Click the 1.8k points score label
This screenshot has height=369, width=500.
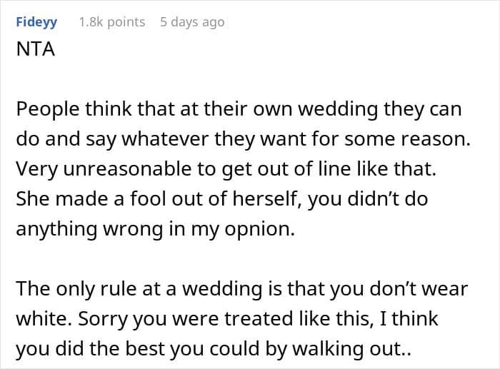pos(112,22)
